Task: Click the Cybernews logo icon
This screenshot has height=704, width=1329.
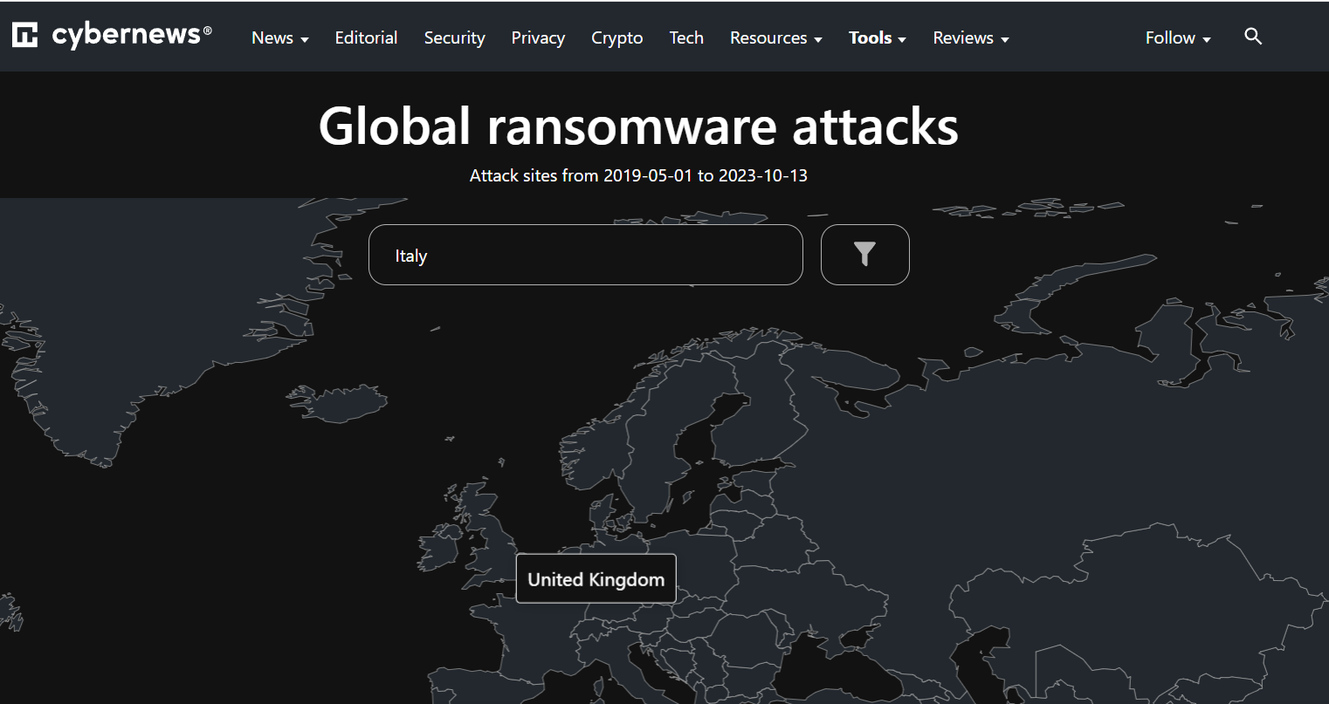Action: click(24, 36)
